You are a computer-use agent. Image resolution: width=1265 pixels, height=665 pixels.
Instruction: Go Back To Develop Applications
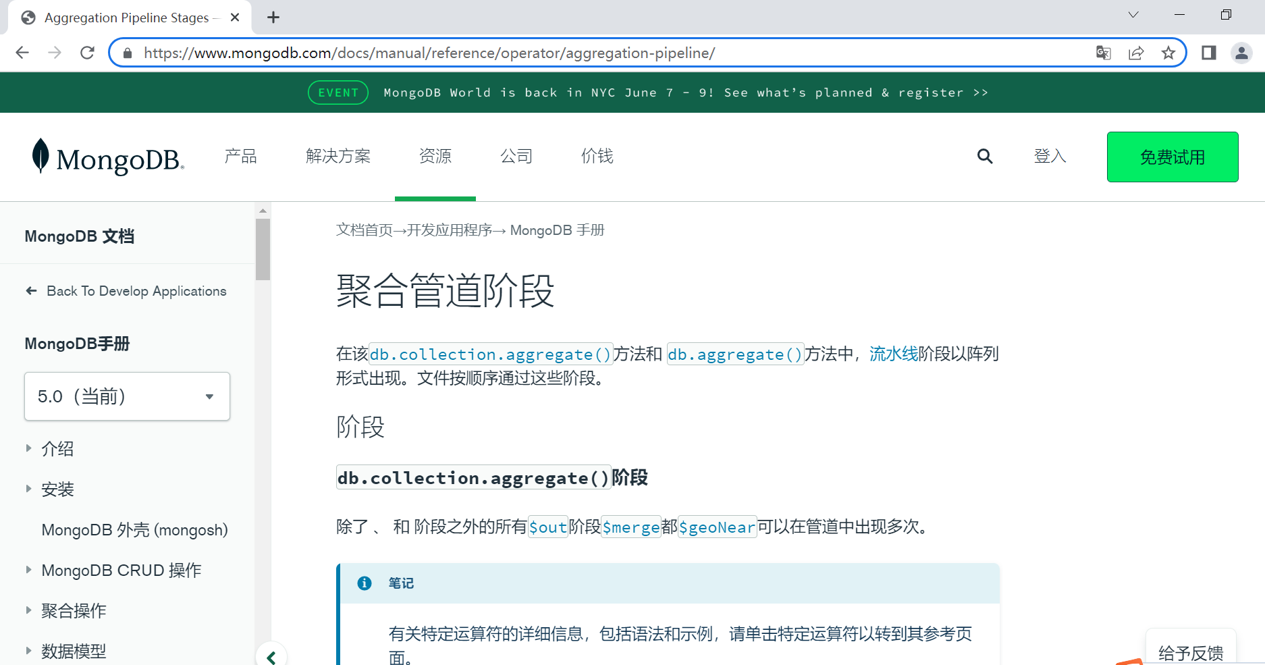coord(126,291)
